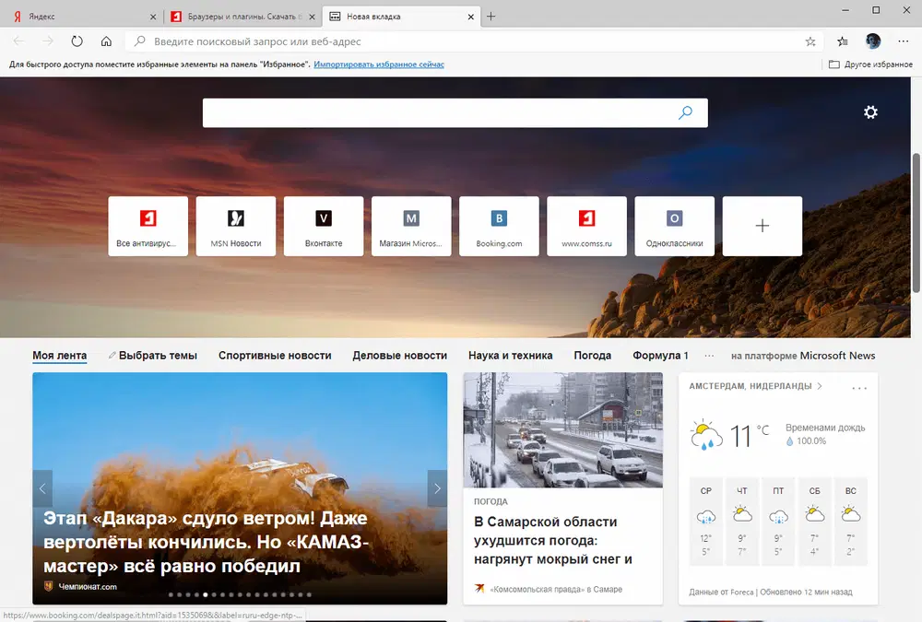The width and height of the screenshot is (922, 622).
Task: Open the MSN Новости tile
Action: [x=236, y=225]
